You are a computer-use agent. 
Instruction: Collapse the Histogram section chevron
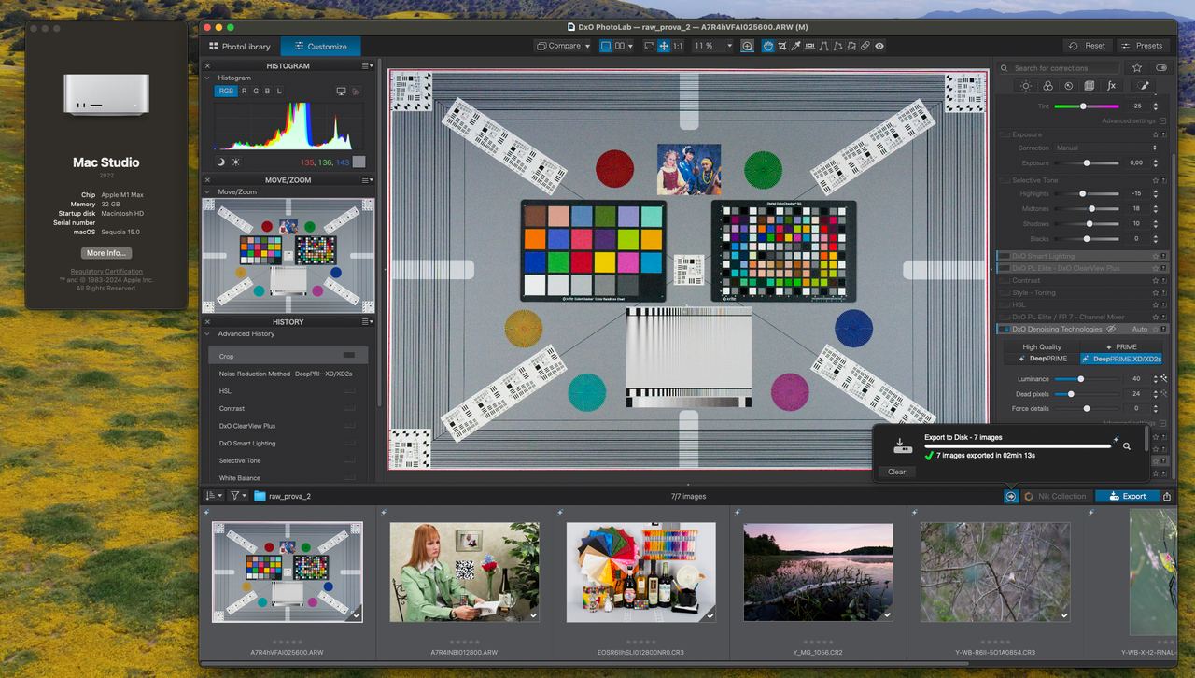coord(207,78)
